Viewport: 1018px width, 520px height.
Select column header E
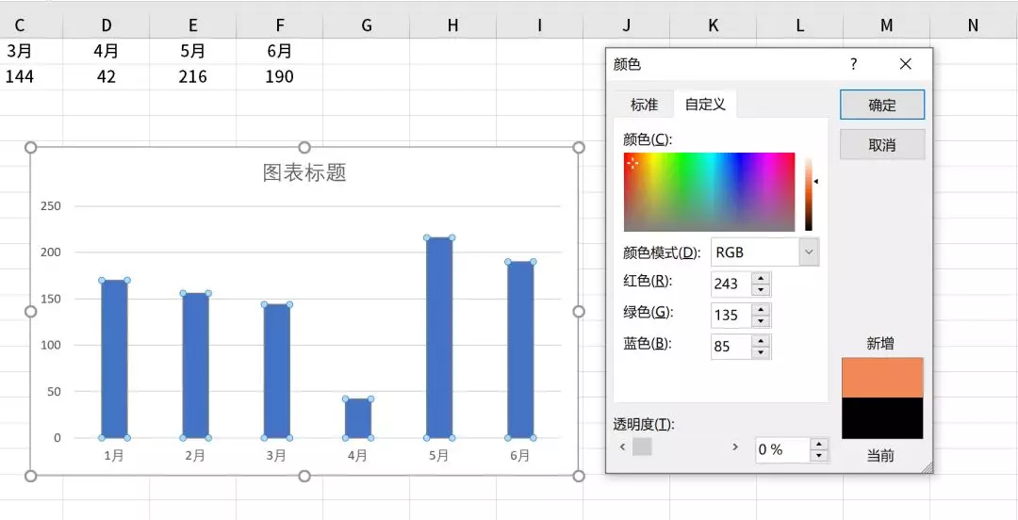click(193, 25)
